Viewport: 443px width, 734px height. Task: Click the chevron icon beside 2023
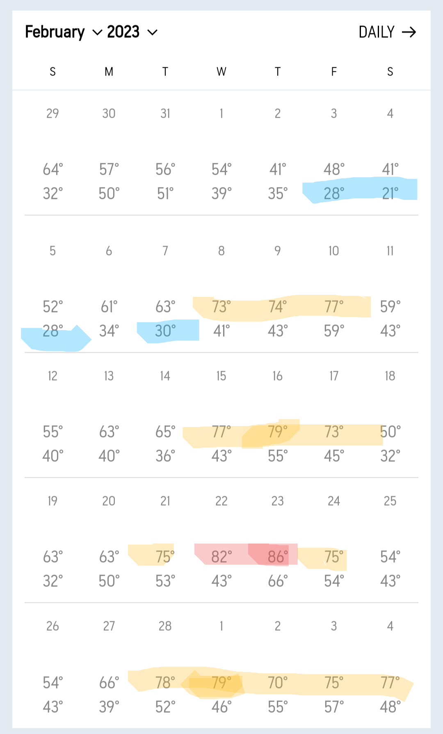coord(152,33)
